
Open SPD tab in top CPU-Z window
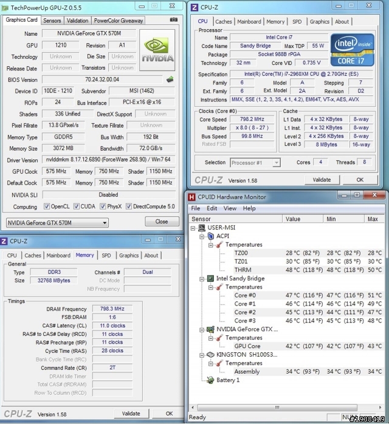297,22
